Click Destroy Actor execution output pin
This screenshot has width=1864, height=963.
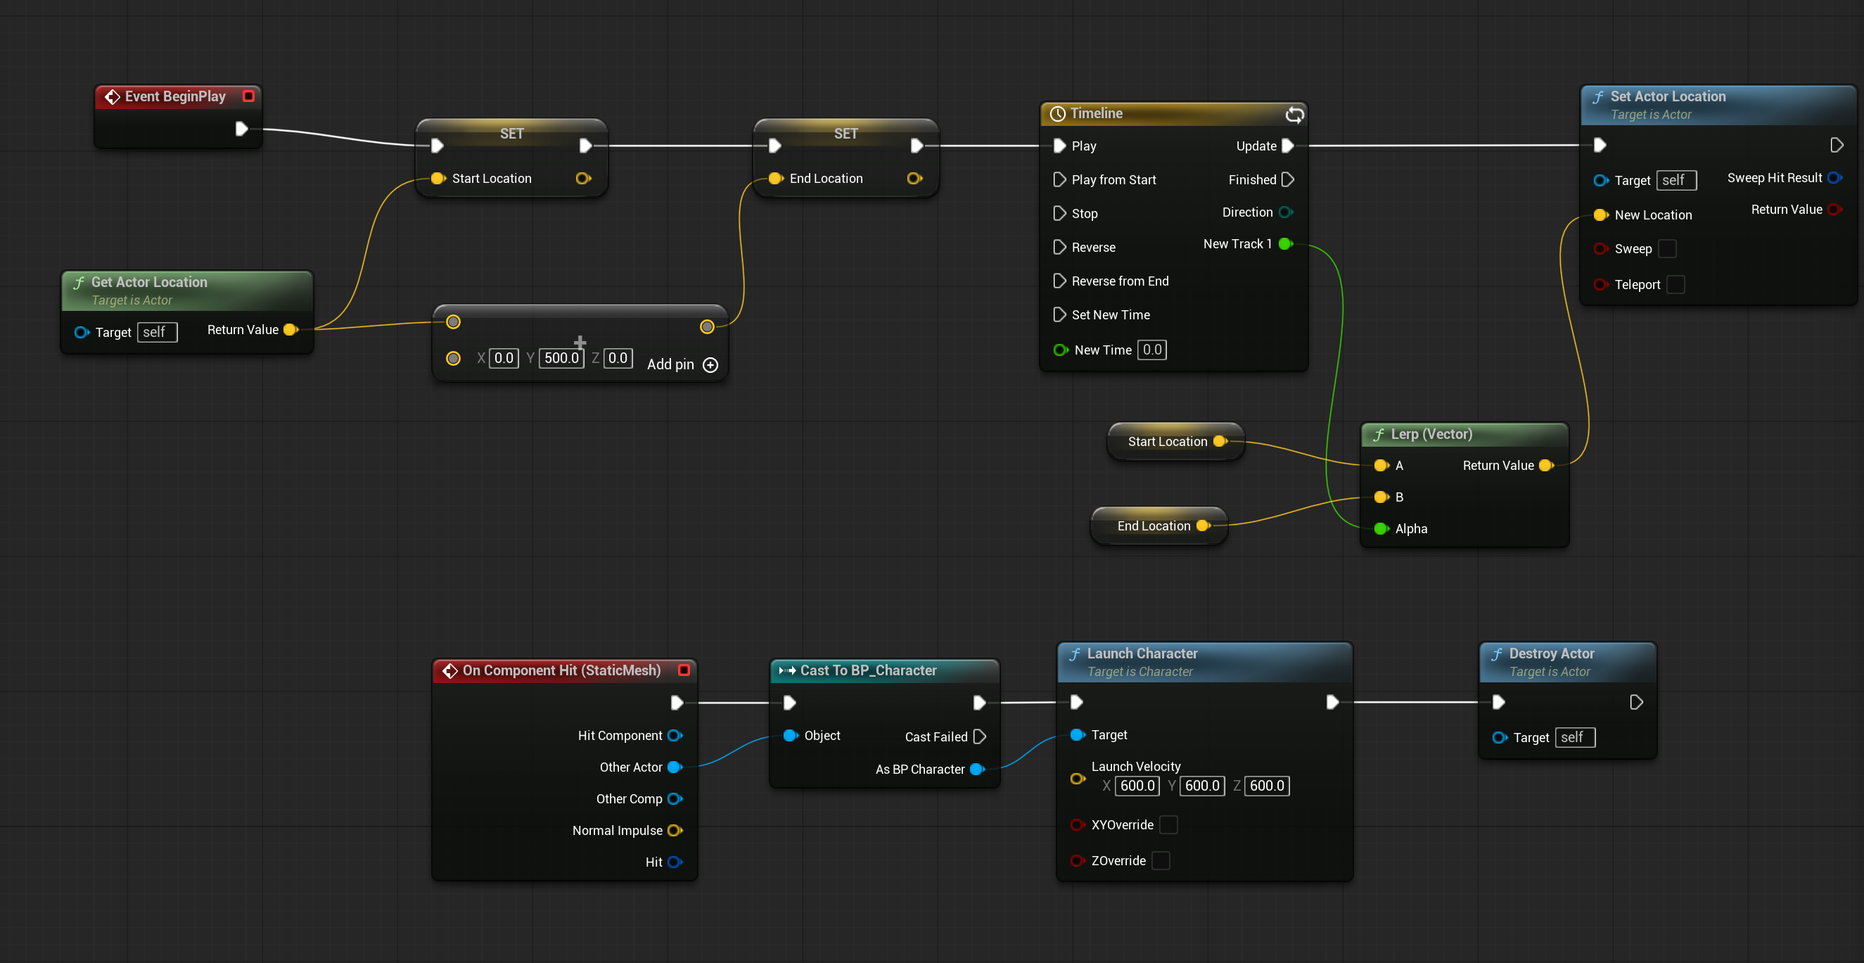pyautogui.click(x=1636, y=702)
